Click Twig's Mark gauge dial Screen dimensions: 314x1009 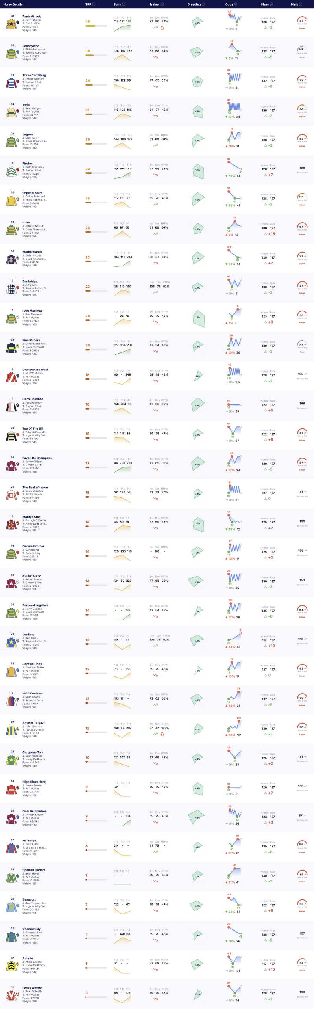[302, 109]
